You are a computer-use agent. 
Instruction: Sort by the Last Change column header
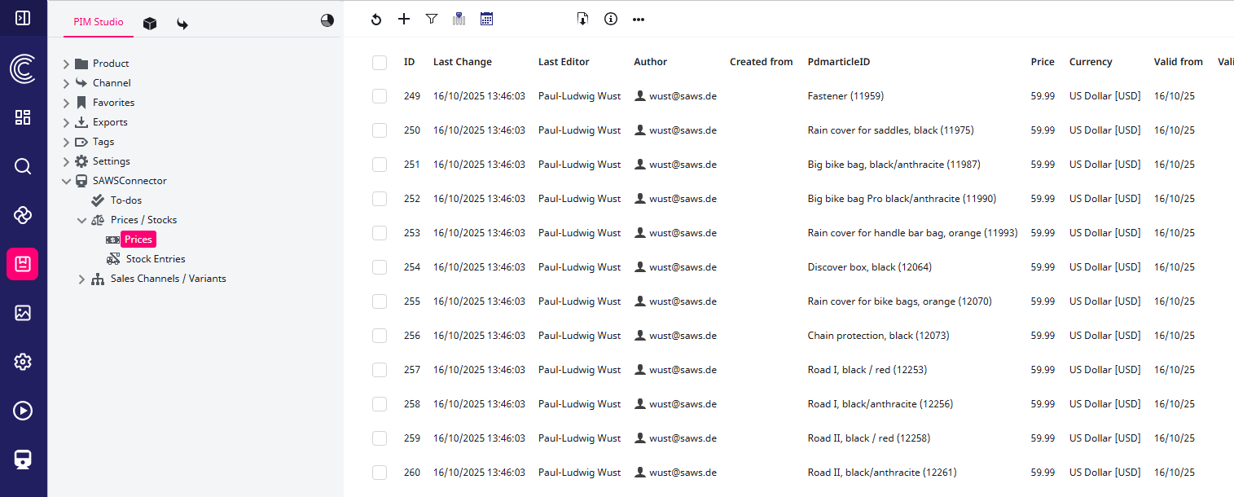462,62
